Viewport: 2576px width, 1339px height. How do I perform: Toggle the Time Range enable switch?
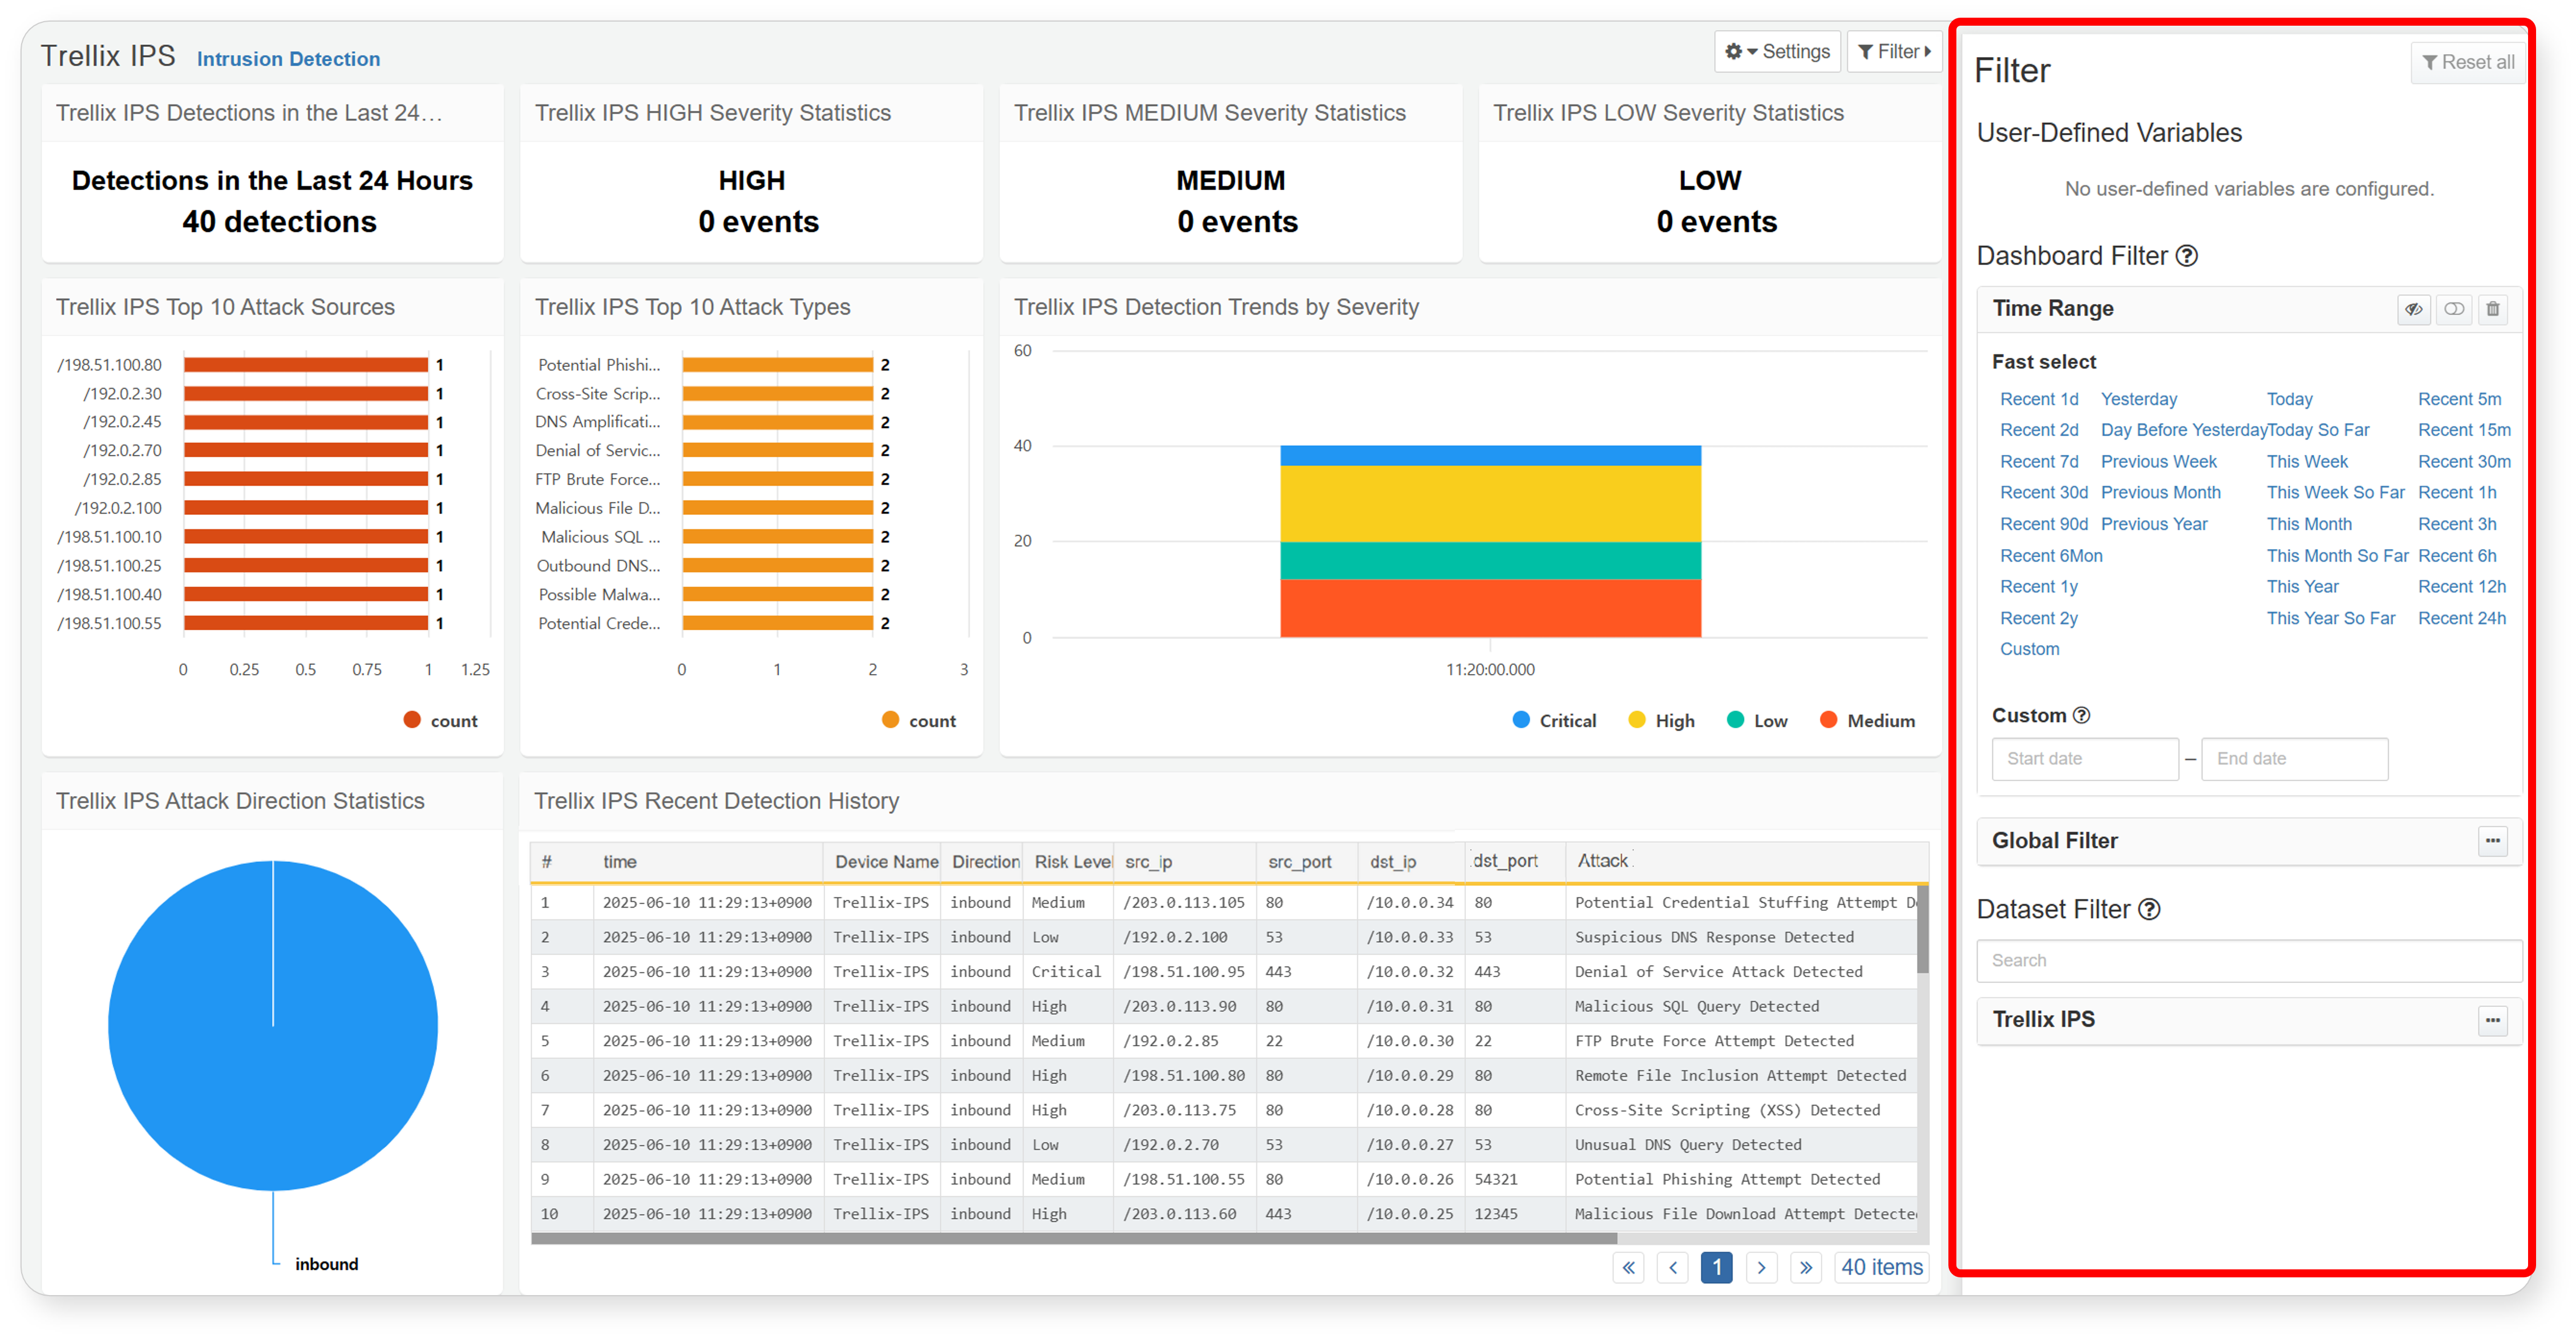tap(2453, 309)
